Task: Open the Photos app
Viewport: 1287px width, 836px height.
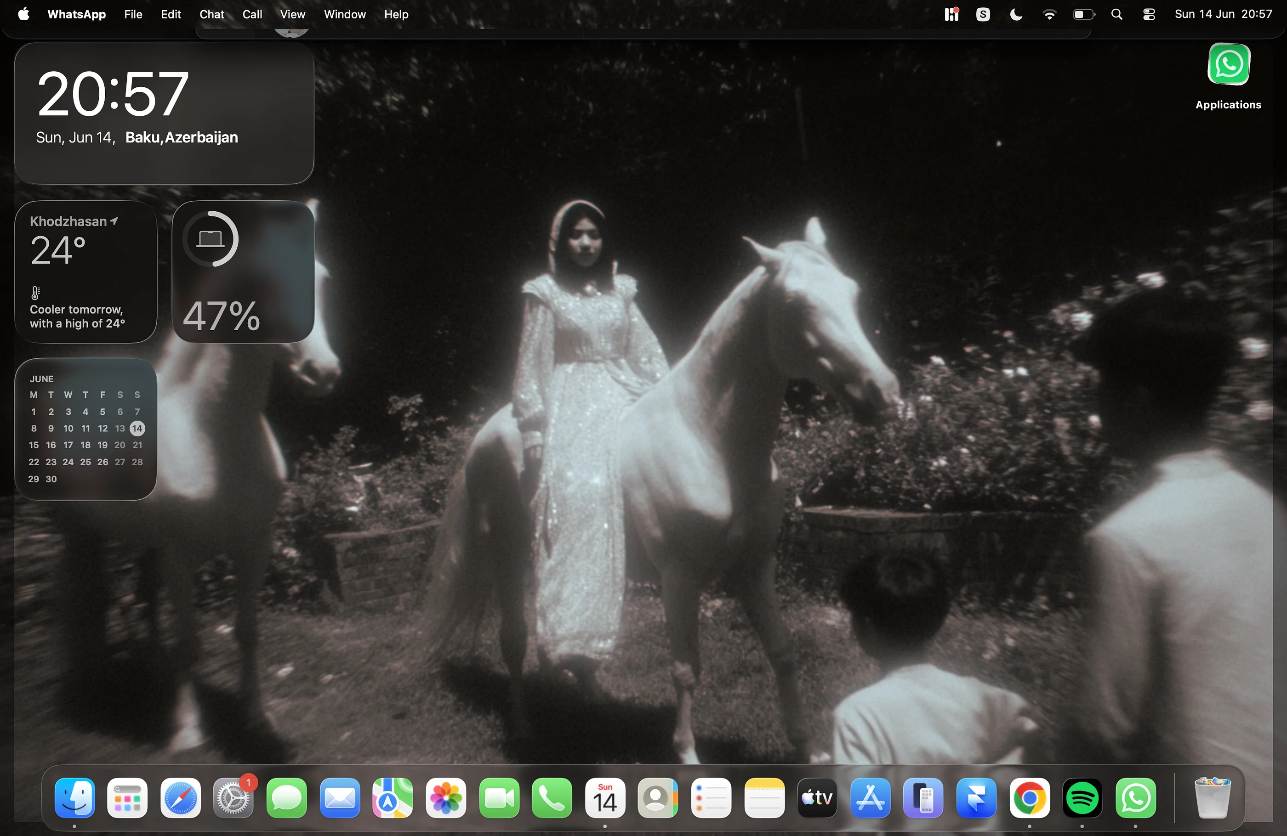Action: 445,798
